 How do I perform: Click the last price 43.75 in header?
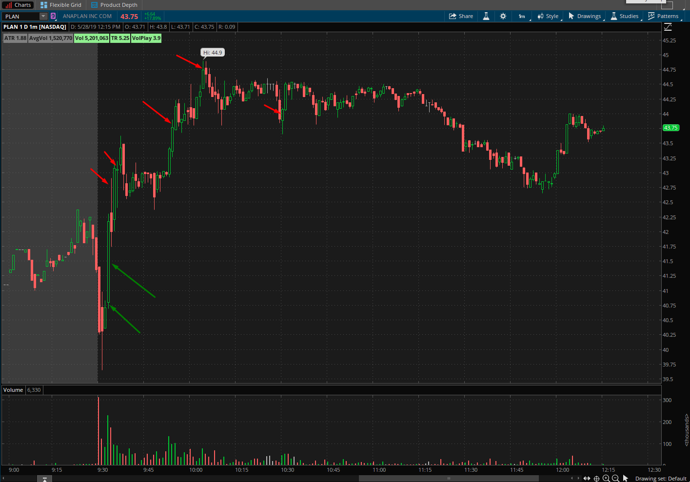129,17
